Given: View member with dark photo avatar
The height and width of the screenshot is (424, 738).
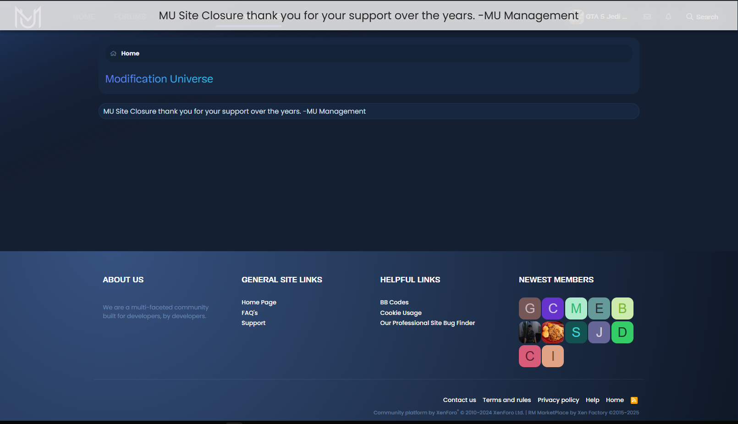Looking at the screenshot, I should pyautogui.click(x=530, y=332).
